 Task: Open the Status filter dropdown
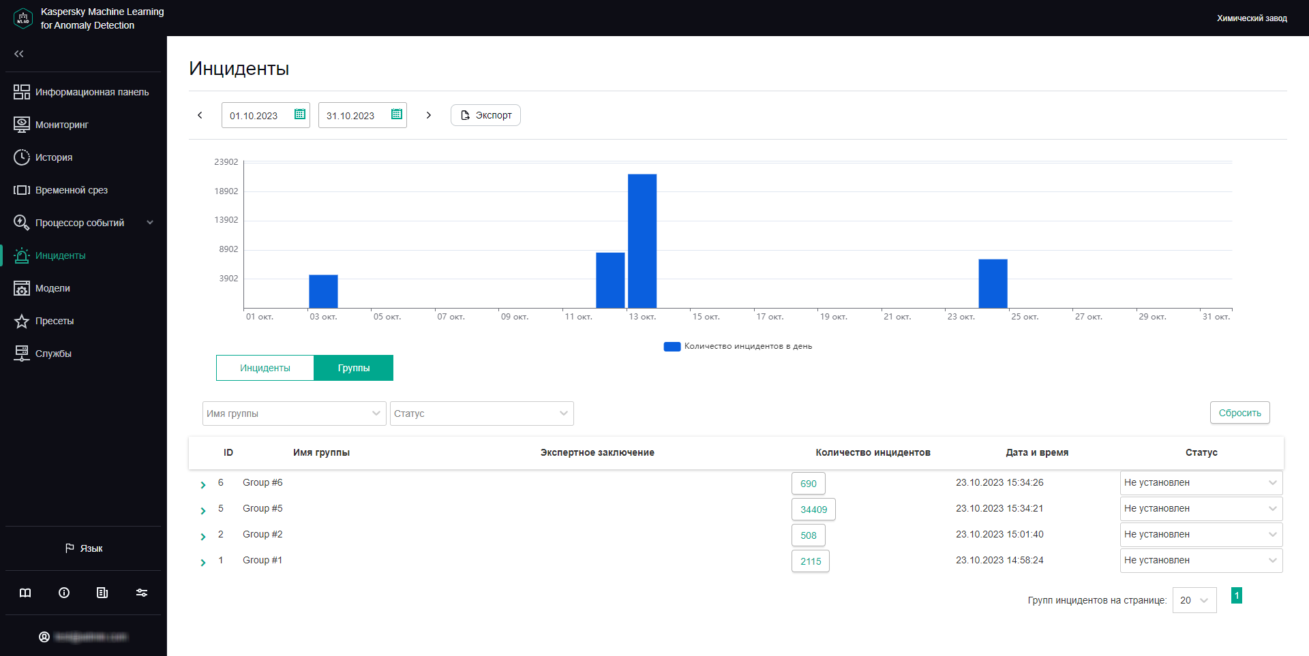pyautogui.click(x=481, y=413)
